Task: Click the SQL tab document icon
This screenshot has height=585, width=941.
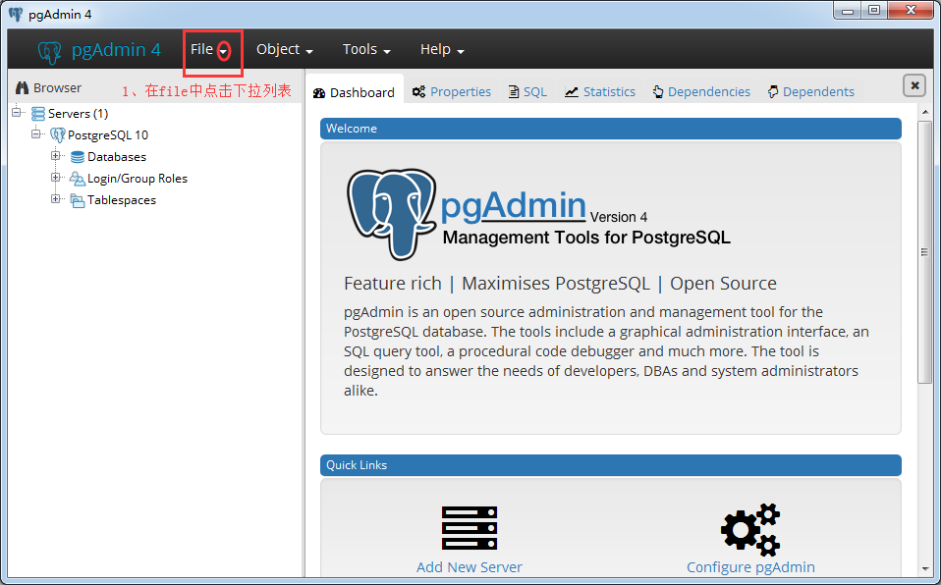Action: point(514,92)
